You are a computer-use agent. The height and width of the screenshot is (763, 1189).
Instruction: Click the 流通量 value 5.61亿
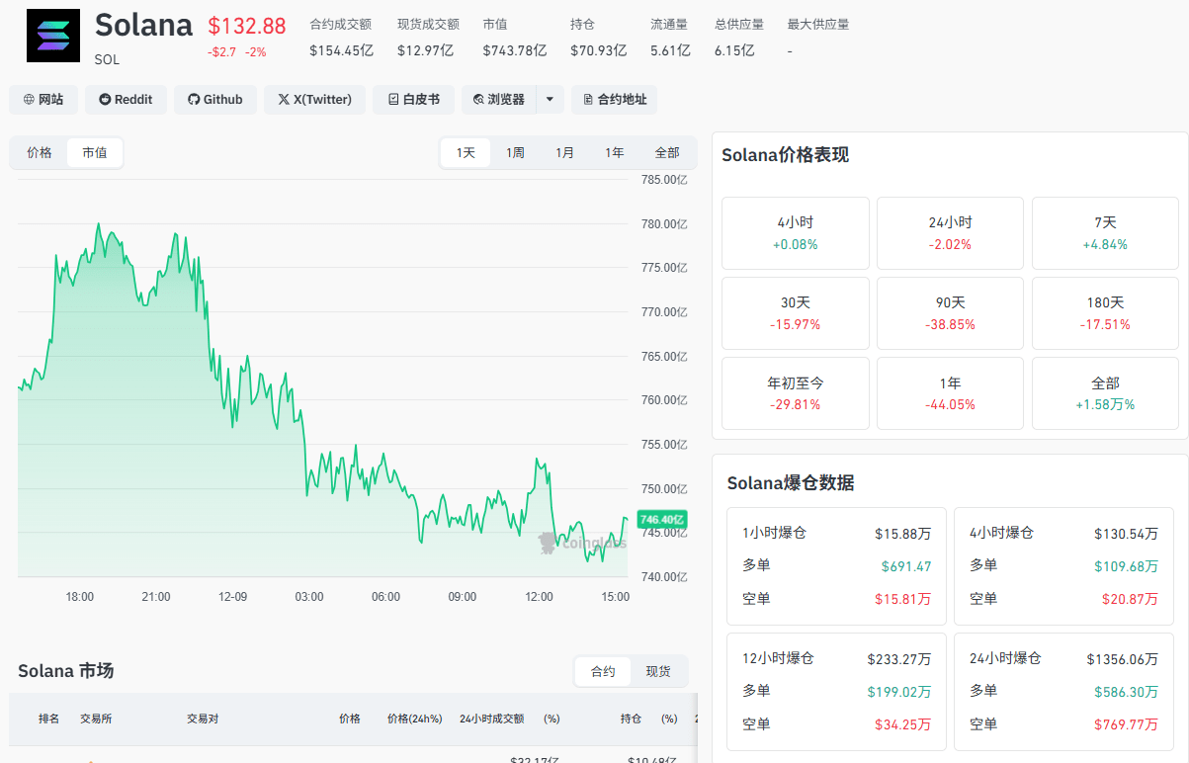pos(670,50)
